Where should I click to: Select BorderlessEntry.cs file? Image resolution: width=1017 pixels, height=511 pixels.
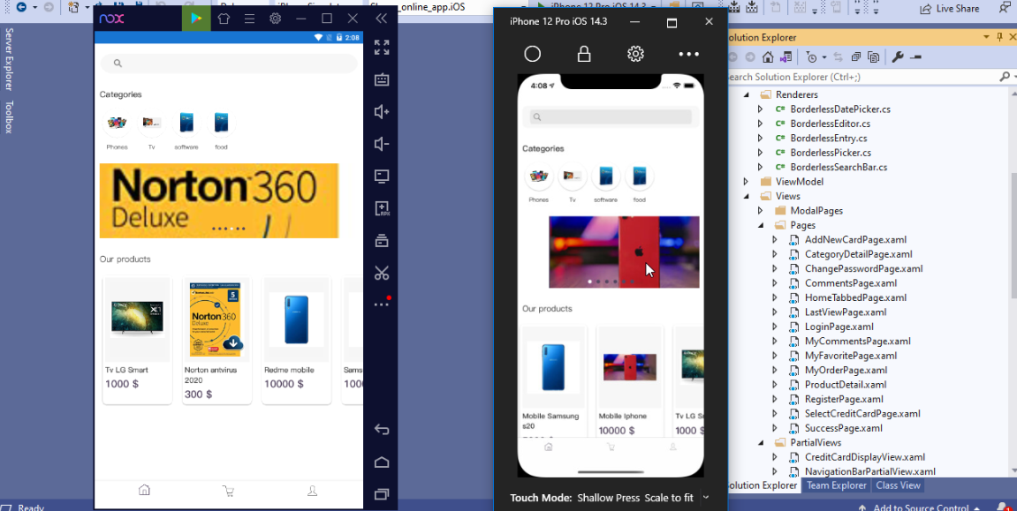click(828, 138)
